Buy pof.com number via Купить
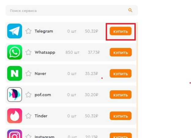Screen dimensions: 191x138 tap(121, 95)
